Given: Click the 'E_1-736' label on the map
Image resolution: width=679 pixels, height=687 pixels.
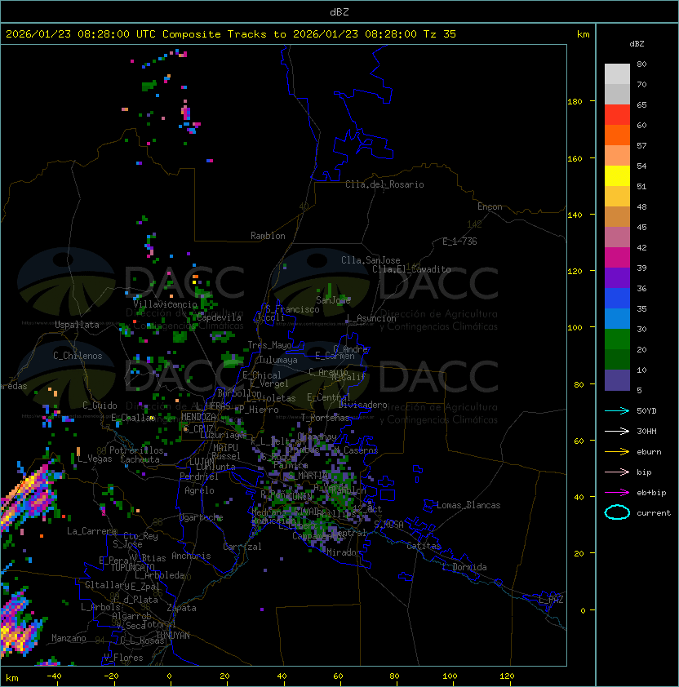Looking at the screenshot, I should pyautogui.click(x=459, y=242).
